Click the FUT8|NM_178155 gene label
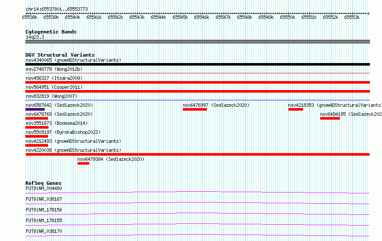 [x=44, y=220]
